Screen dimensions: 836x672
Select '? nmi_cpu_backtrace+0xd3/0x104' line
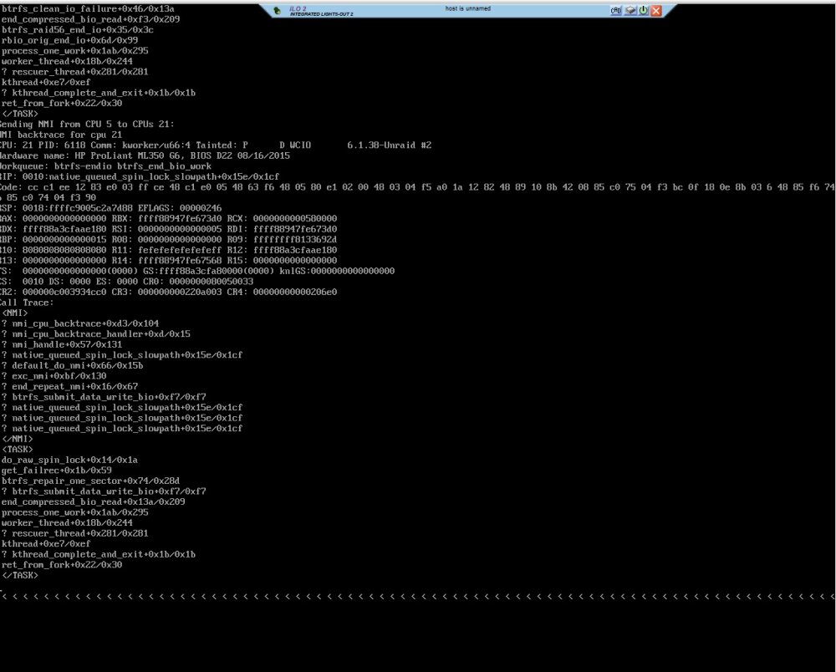point(80,323)
